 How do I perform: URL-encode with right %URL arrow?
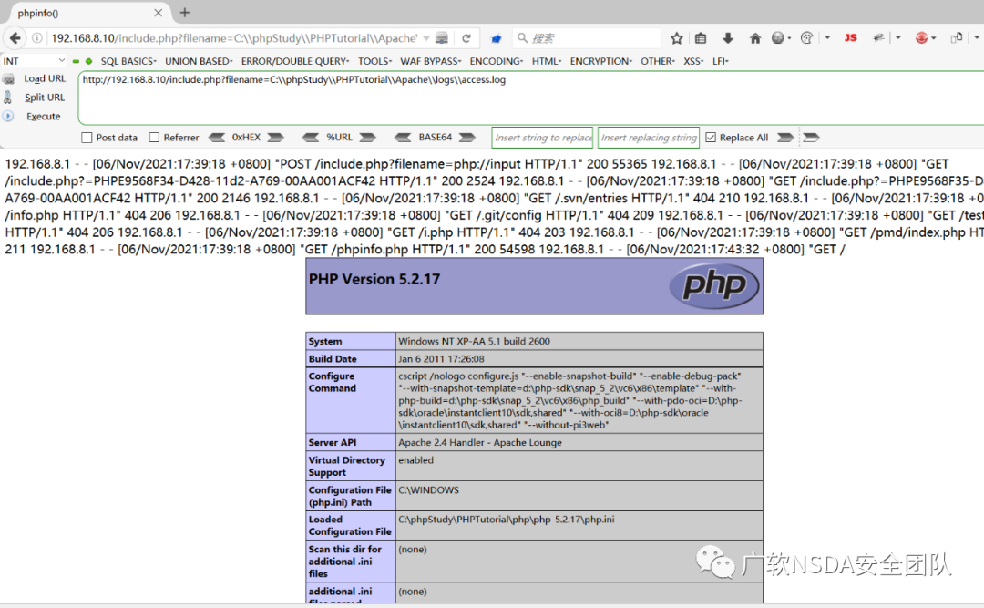click(368, 138)
